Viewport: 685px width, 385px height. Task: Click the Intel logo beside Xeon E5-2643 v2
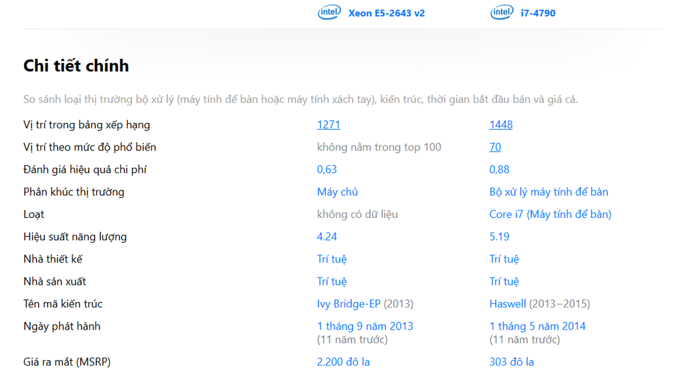tap(329, 13)
